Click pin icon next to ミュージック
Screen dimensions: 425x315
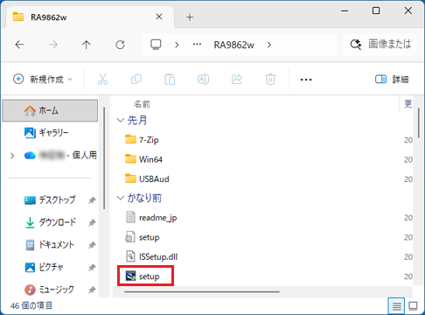tap(92, 290)
